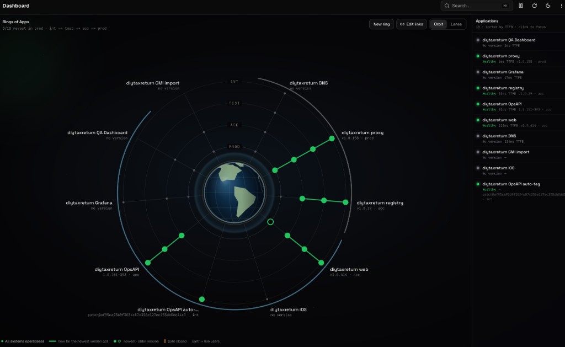Click proxy's outermost INT ring node
This screenshot has height=347, width=565.
pos(332,138)
